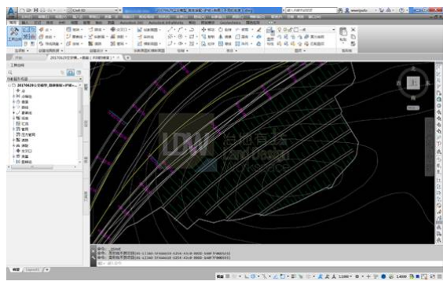The height and width of the screenshot is (285, 447).
Task: Click the Save icon in quick access toolbar
Action: 36,10
